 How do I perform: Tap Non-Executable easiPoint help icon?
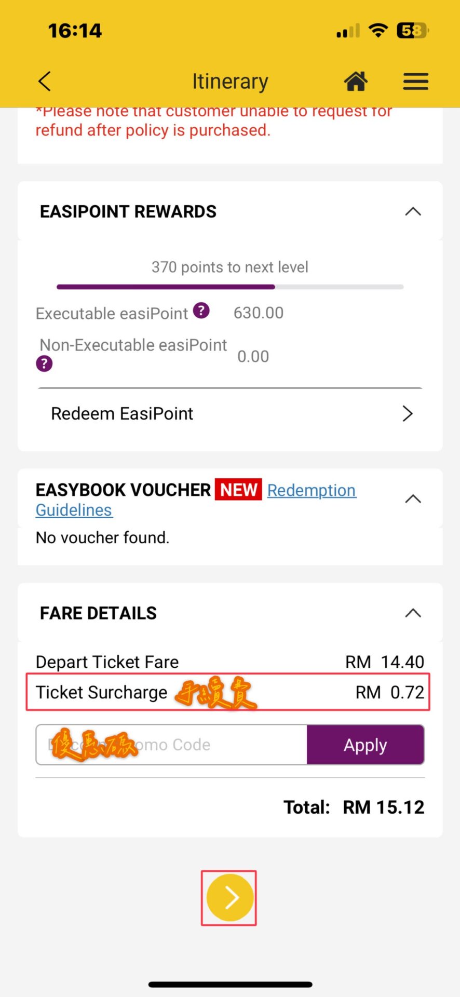[44, 363]
